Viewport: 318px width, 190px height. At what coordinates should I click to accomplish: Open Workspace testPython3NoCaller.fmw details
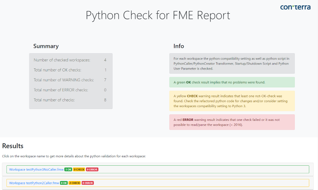tap(36, 169)
